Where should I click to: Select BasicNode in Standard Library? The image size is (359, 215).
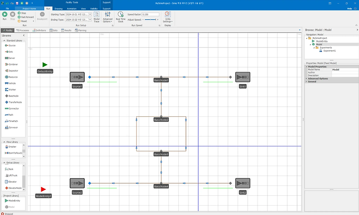point(12,96)
